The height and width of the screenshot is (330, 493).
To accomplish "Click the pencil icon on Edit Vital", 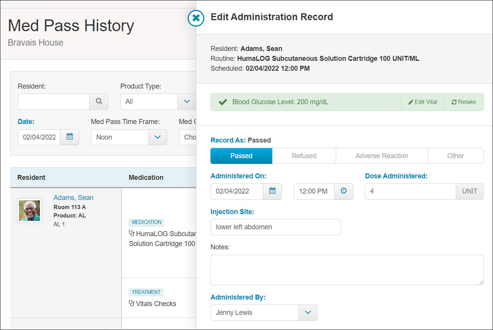I will click(410, 102).
